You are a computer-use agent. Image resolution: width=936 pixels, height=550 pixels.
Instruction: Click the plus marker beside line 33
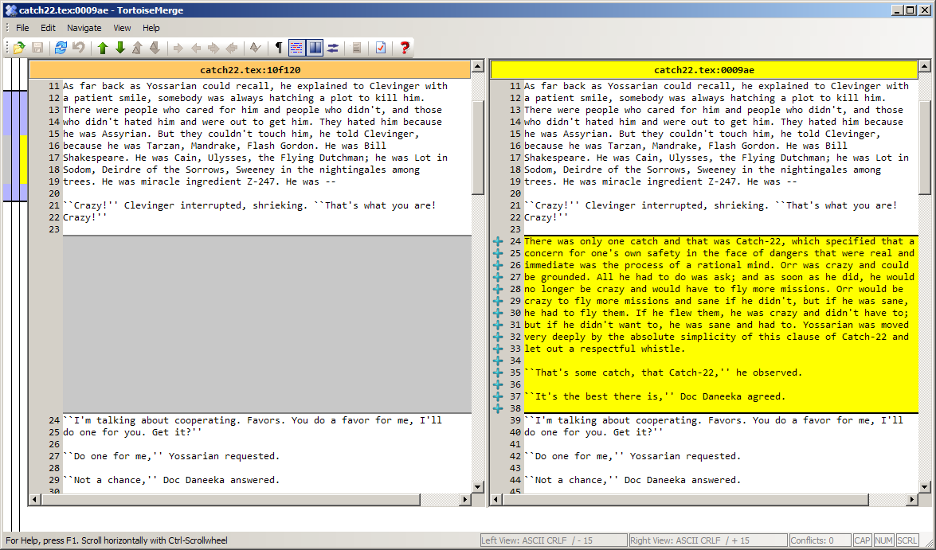coord(498,349)
